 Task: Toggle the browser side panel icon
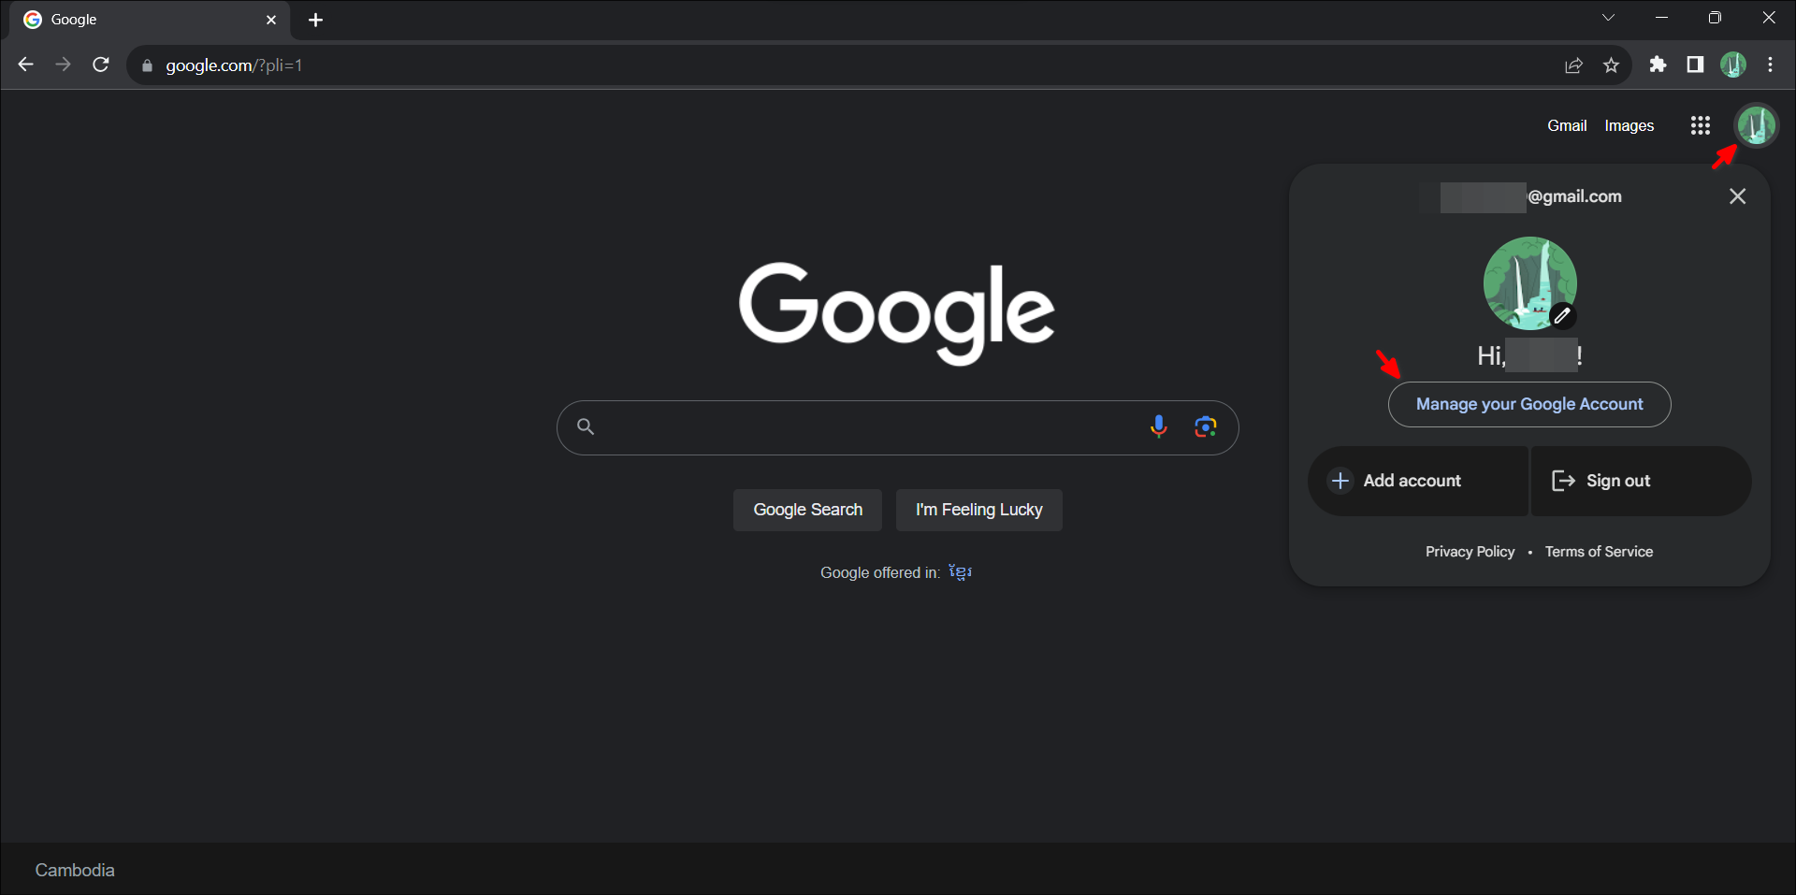pyautogui.click(x=1695, y=65)
